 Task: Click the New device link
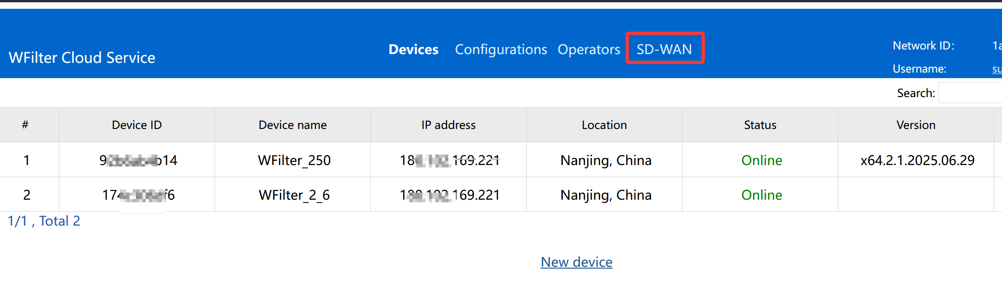[577, 262]
